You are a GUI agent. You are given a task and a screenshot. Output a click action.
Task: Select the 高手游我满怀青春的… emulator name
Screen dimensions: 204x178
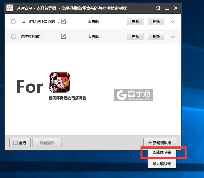(40, 22)
